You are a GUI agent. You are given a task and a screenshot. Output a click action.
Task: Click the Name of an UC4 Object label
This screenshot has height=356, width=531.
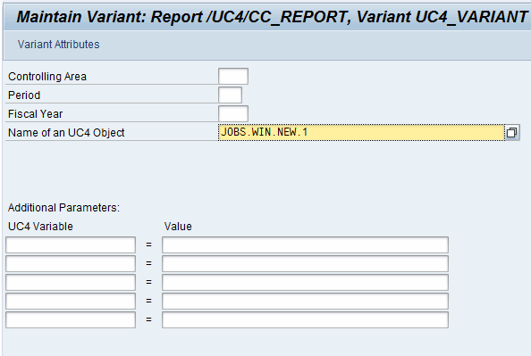(x=66, y=133)
